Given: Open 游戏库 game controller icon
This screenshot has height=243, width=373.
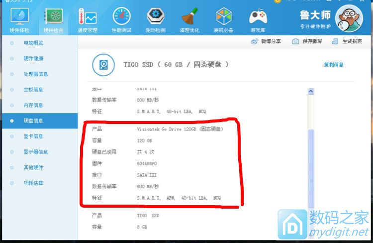Looking at the screenshot, I should [258, 20].
